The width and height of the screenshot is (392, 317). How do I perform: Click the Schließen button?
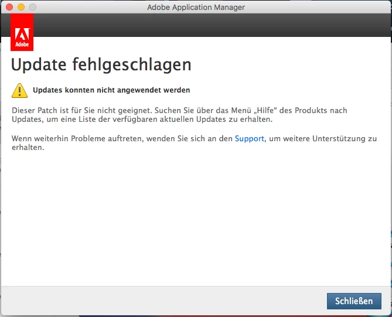[354, 301]
